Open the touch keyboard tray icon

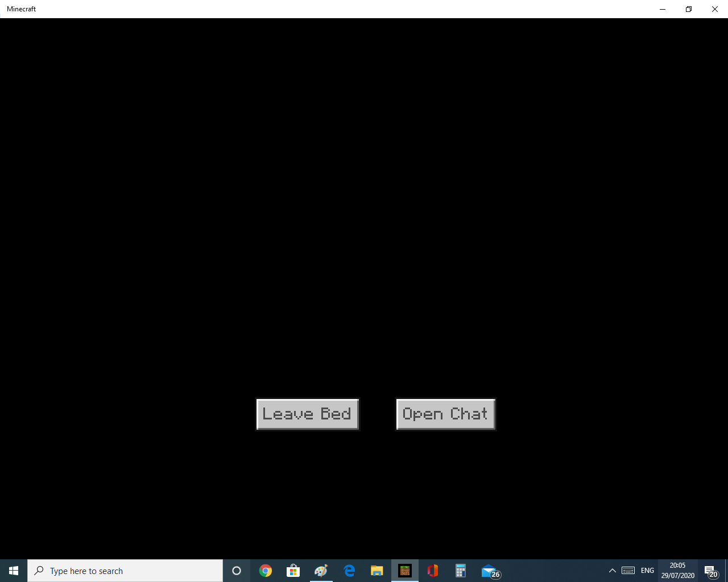(x=628, y=571)
